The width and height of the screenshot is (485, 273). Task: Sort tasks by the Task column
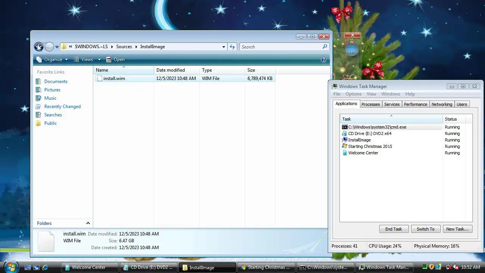point(391,119)
